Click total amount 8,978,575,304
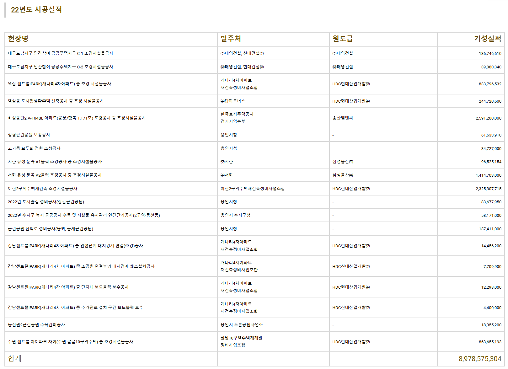The height and width of the screenshot is (369, 508). [480, 359]
